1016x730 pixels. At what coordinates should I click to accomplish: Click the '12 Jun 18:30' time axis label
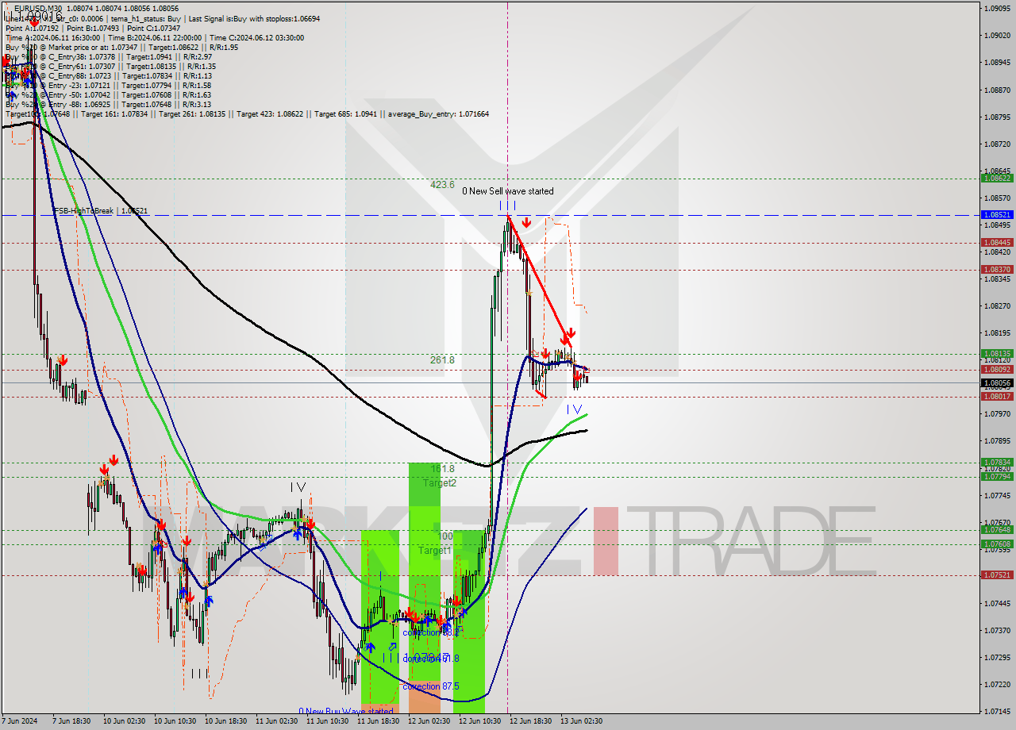530,721
